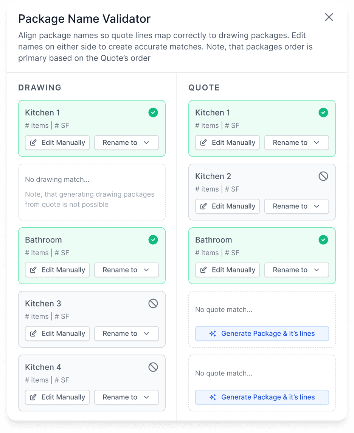
Task: Edit Drawing Kitchen 1 name manually
Action: pyautogui.click(x=57, y=143)
